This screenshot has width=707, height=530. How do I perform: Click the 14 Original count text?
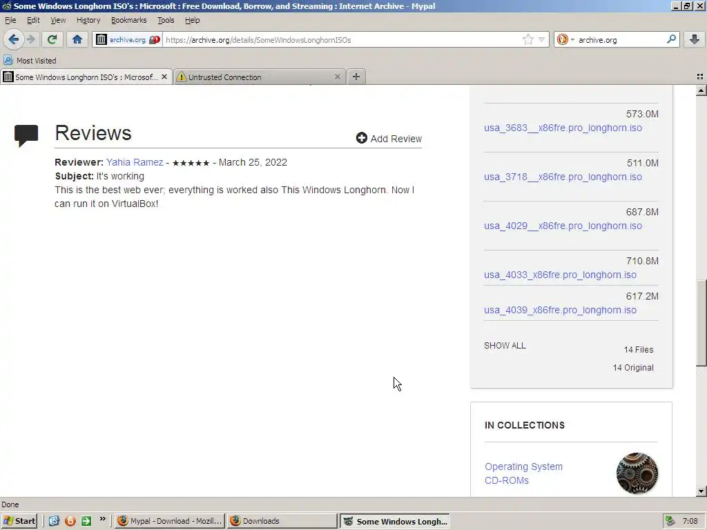click(633, 368)
